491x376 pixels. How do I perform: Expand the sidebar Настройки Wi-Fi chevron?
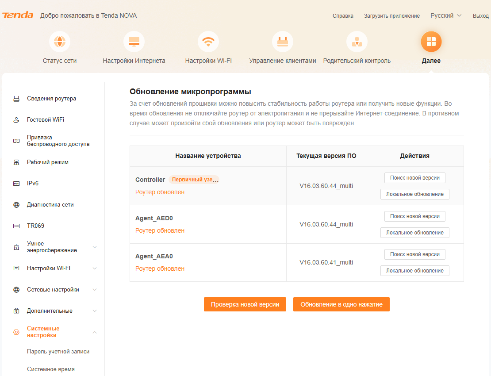click(95, 269)
